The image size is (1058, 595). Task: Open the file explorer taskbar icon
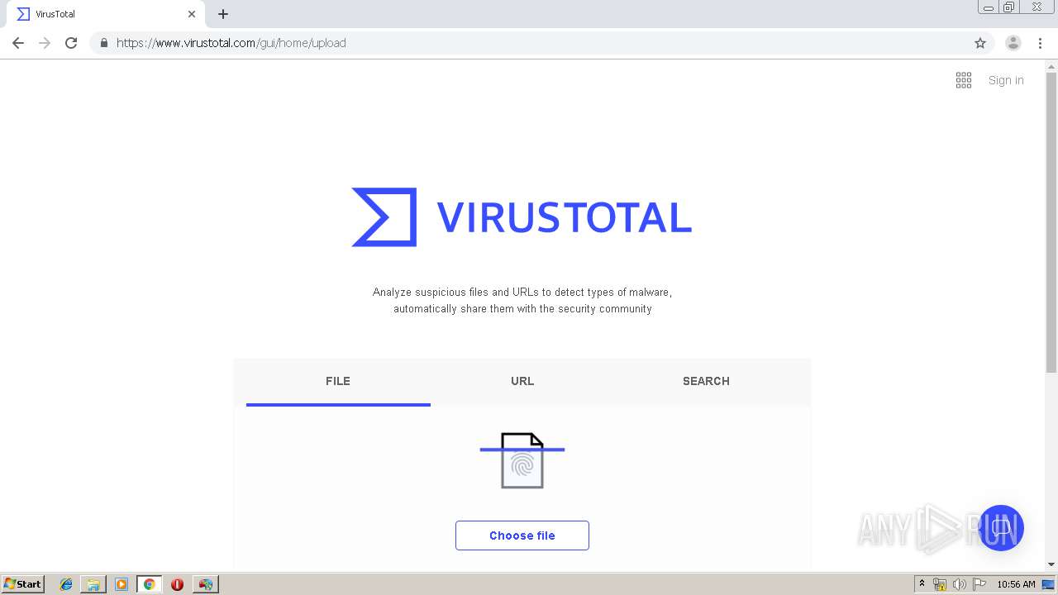coord(93,584)
